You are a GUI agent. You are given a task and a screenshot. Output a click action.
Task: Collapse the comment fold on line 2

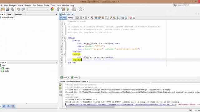(65, 24)
